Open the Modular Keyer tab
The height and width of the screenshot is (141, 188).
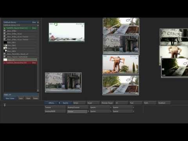pos(107,103)
